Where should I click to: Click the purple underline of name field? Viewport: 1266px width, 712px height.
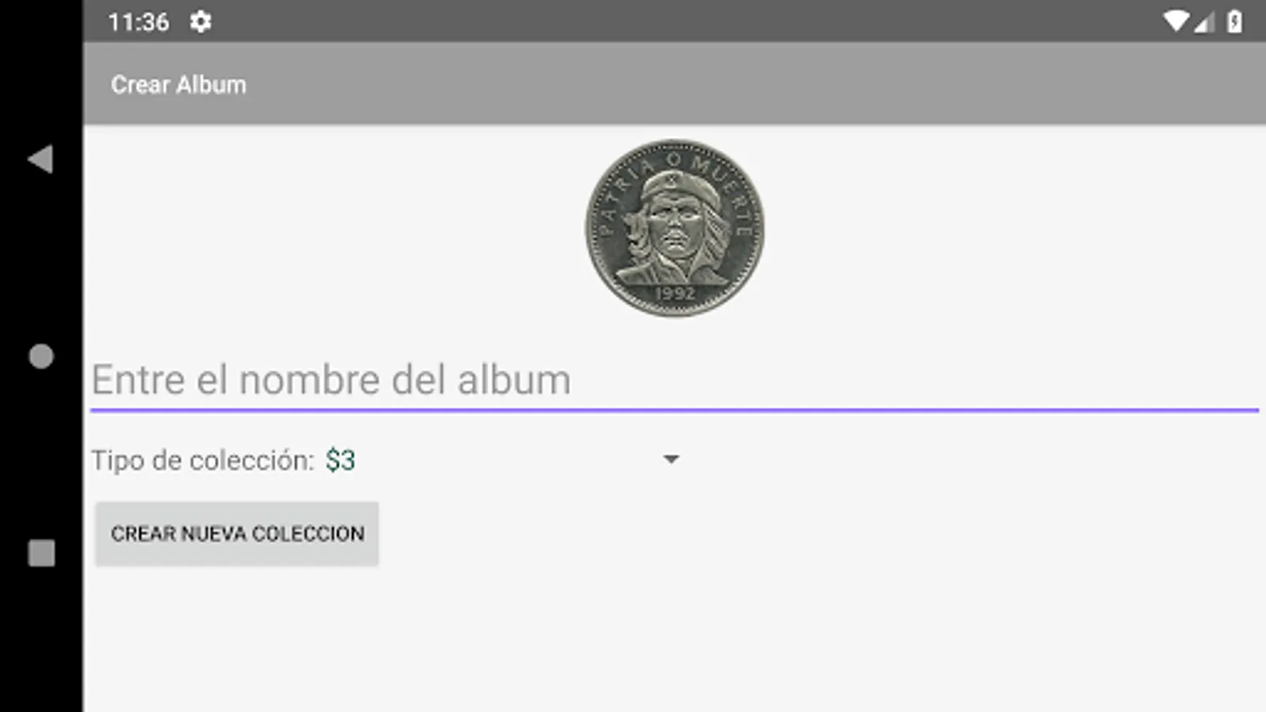(674, 411)
